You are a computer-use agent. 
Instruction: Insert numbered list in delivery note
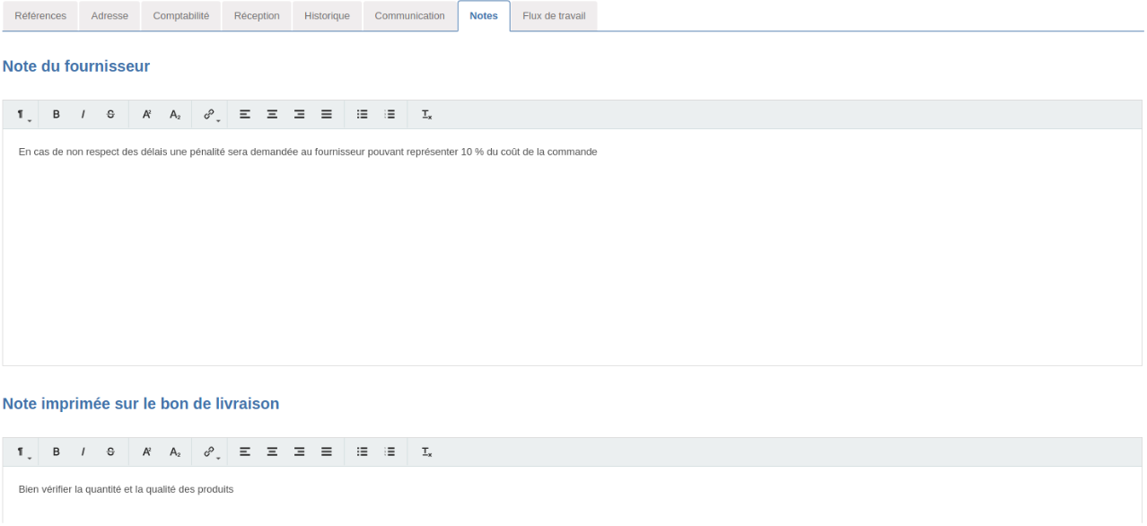pos(390,452)
